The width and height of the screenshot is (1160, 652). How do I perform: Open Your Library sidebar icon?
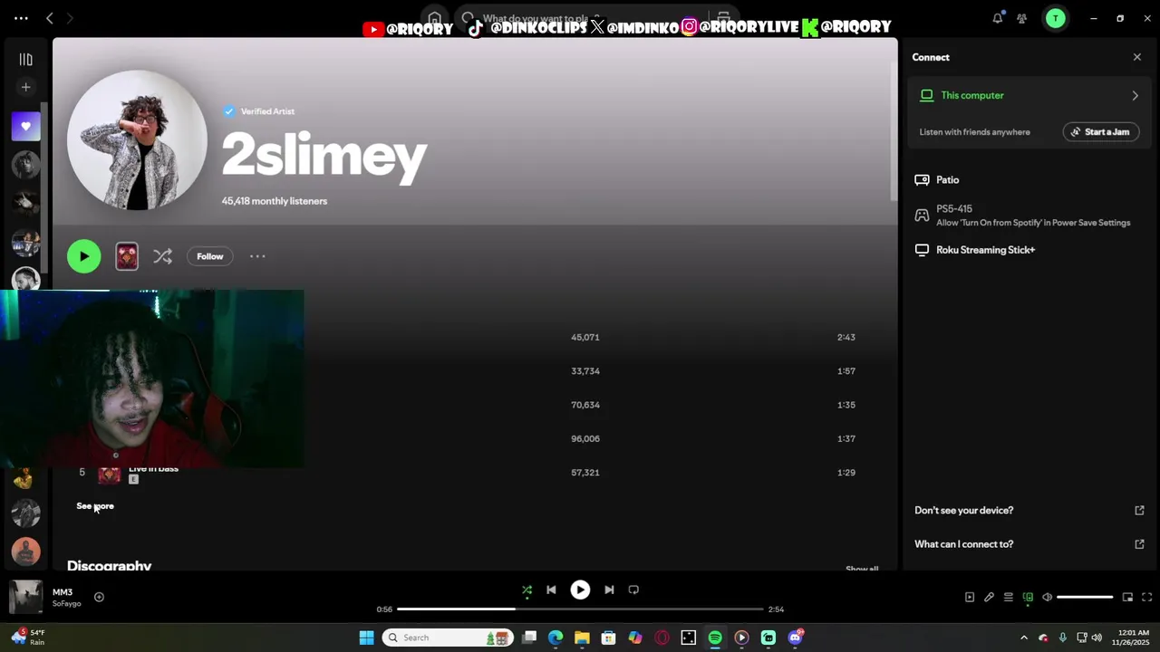pos(25,60)
